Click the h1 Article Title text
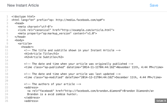 (x=41, y=54)
